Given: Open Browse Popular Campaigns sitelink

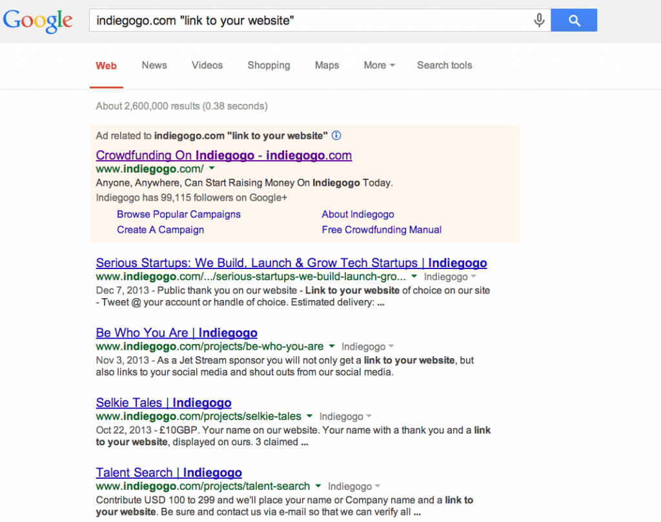Looking at the screenshot, I should (179, 214).
